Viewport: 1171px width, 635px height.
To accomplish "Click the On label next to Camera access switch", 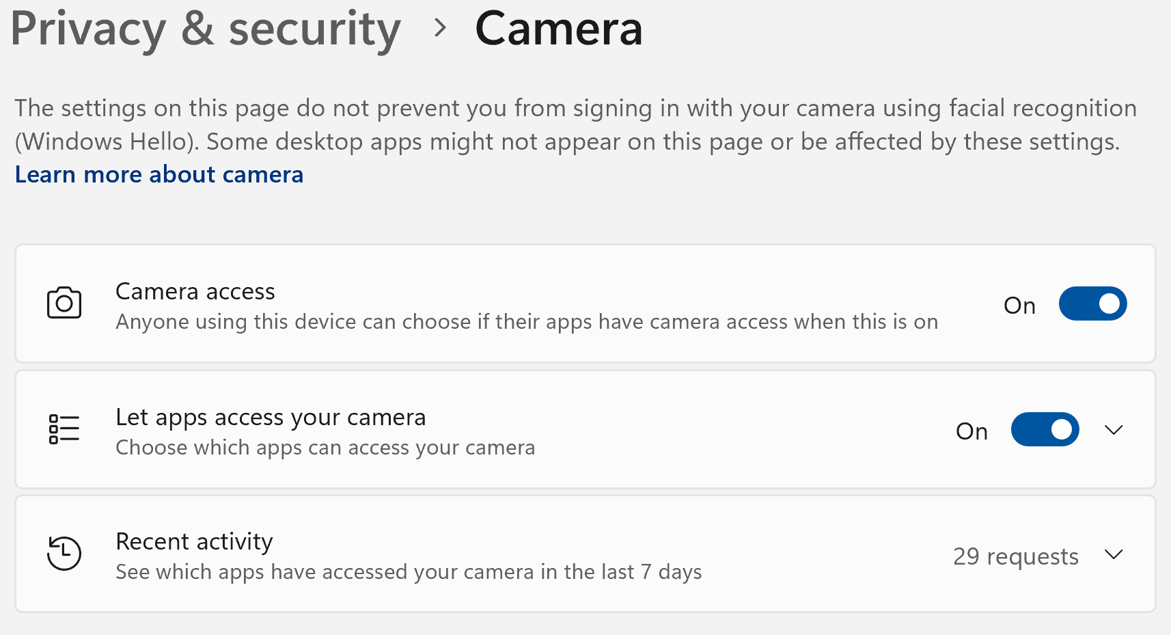I will click(x=1019, y=306).
